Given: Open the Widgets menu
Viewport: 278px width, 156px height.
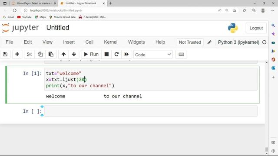Looking at the screenshot, I should (136, 42).
